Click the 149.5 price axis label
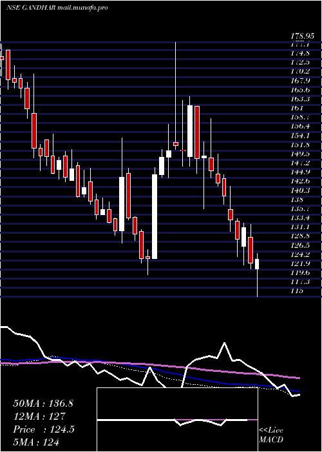 click(x=300, y=154)
